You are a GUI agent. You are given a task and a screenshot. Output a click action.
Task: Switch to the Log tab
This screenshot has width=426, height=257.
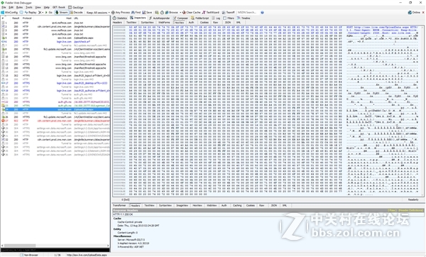click(x=217, y=18)
